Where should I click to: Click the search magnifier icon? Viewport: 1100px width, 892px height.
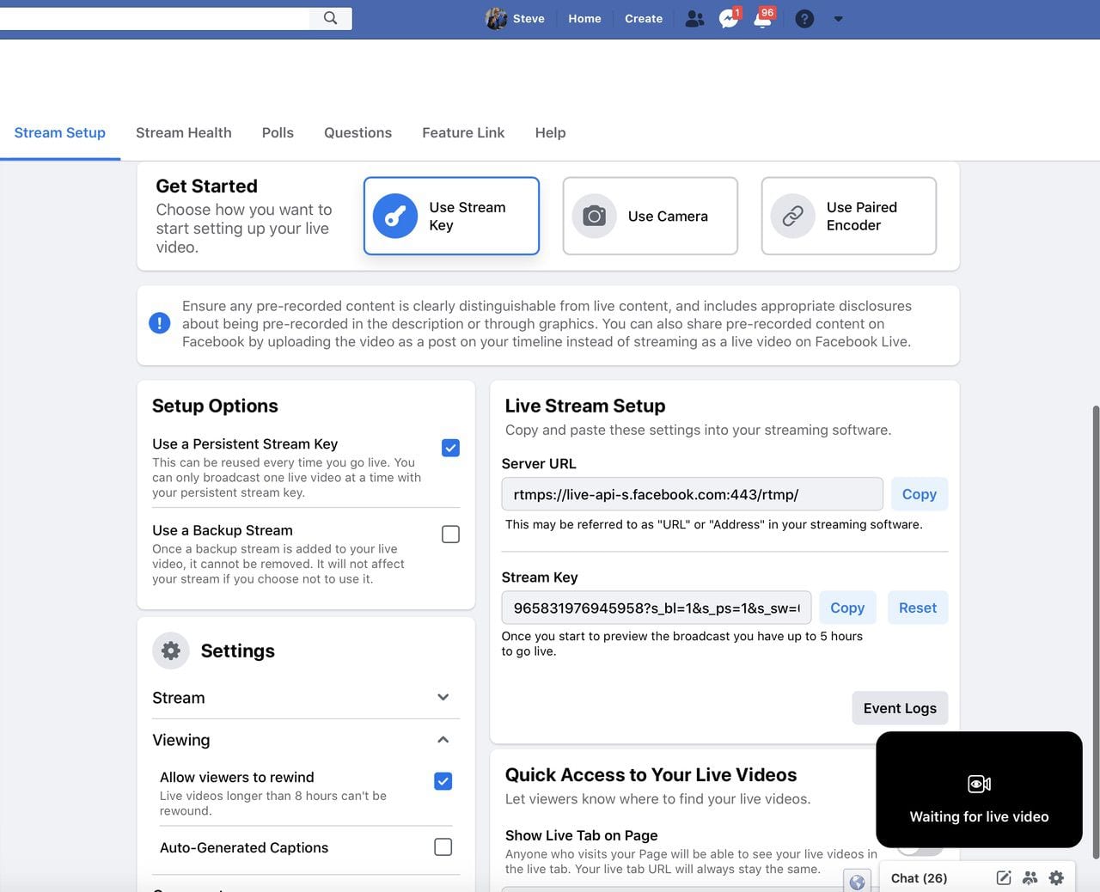tap(330, 18)
